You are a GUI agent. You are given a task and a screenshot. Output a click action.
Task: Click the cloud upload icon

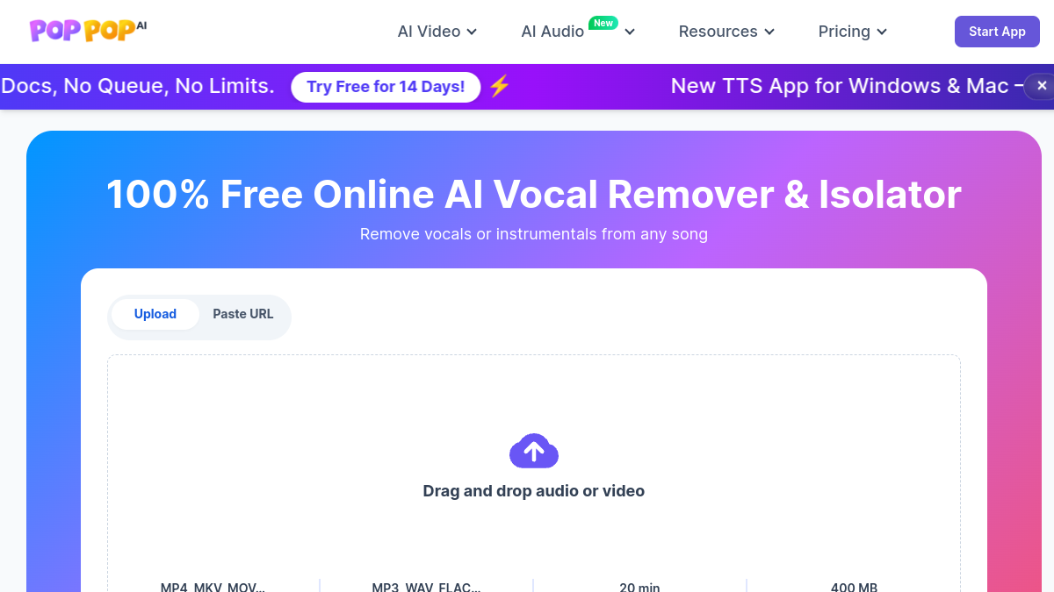[534, 451]
